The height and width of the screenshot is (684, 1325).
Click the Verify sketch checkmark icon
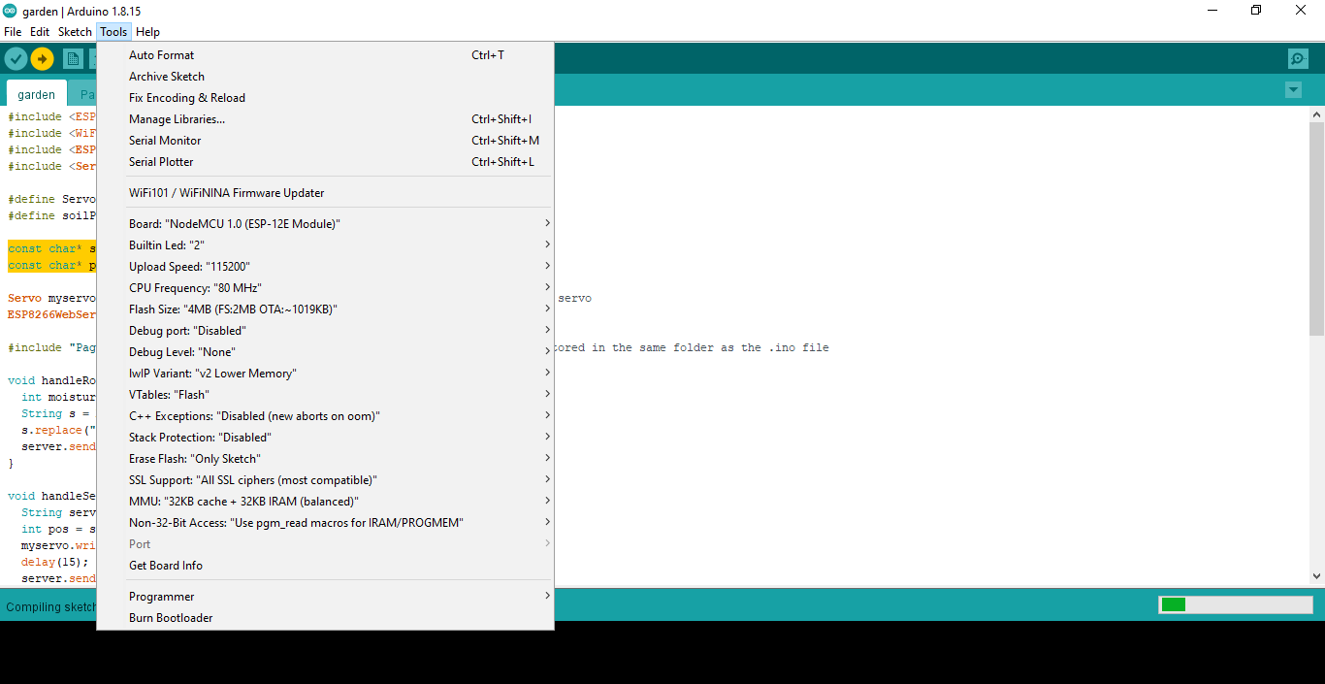15,58
